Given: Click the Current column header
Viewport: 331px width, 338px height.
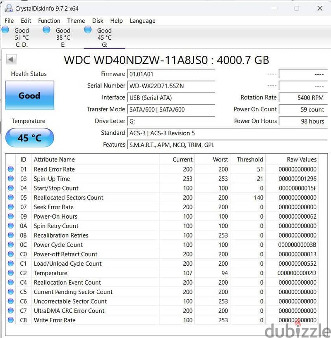Looking at the screenshot, I should click(177, 159).
